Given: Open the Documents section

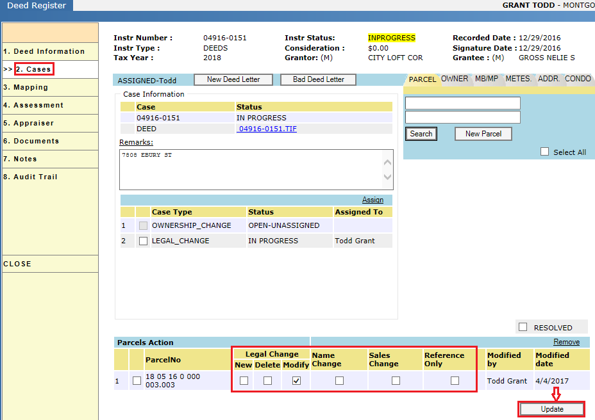Looking at the screenshot, I should click(50, 141).
